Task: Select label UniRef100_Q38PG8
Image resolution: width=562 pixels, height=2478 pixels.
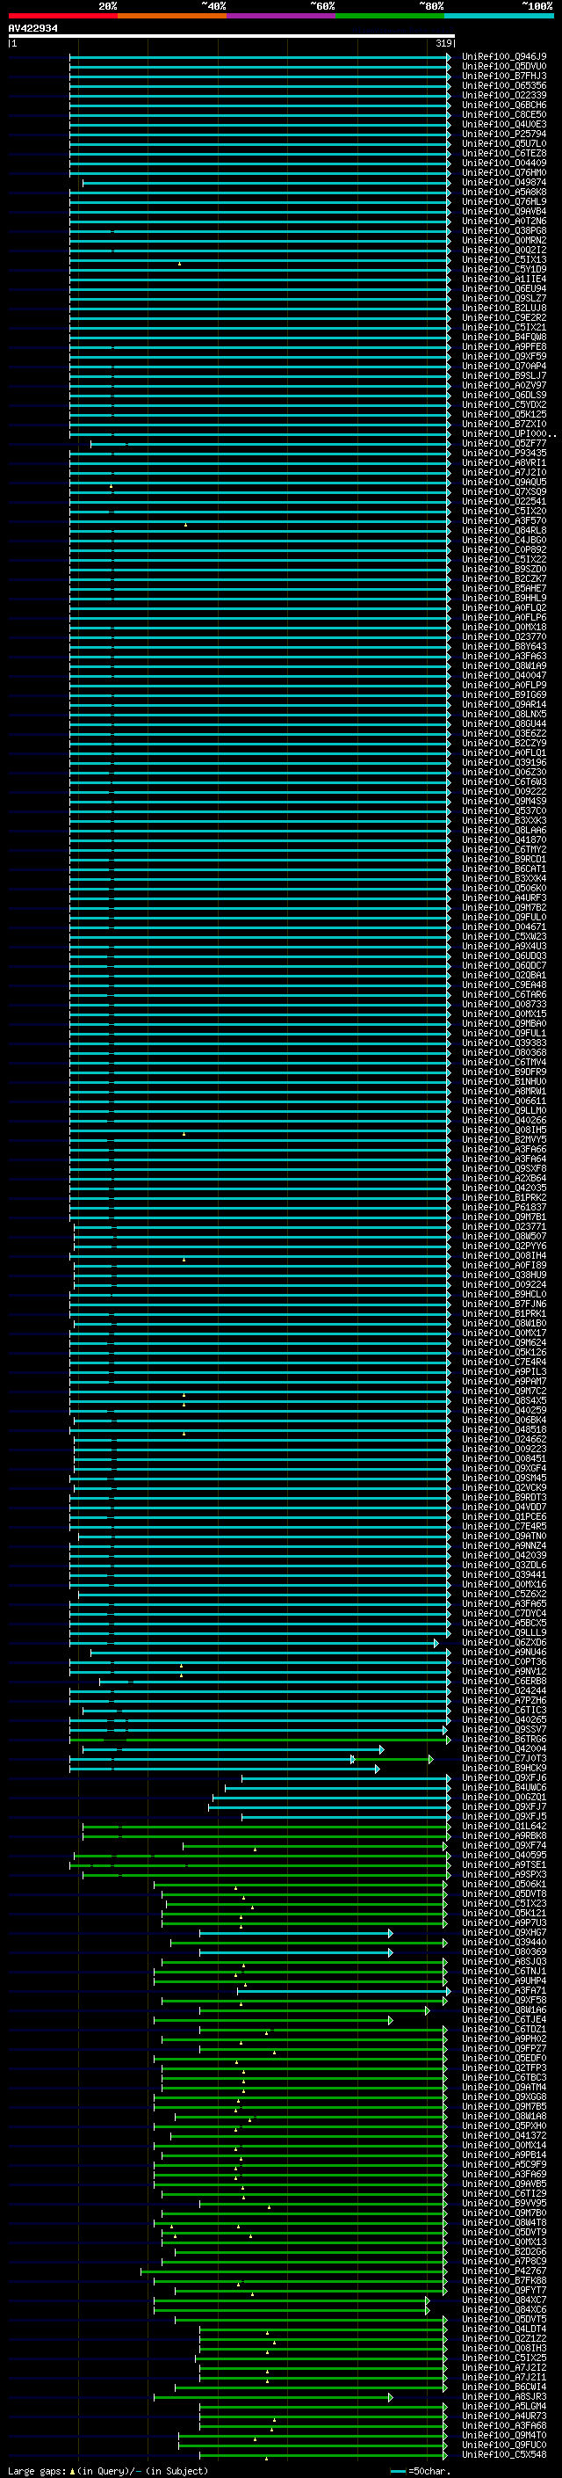Action: coord(504,231)
